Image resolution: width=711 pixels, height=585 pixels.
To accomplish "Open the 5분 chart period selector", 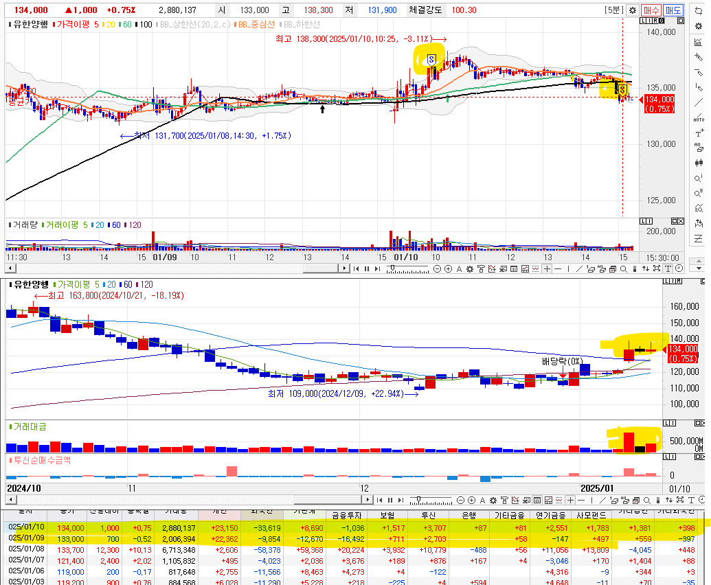I will coord(614,10).
